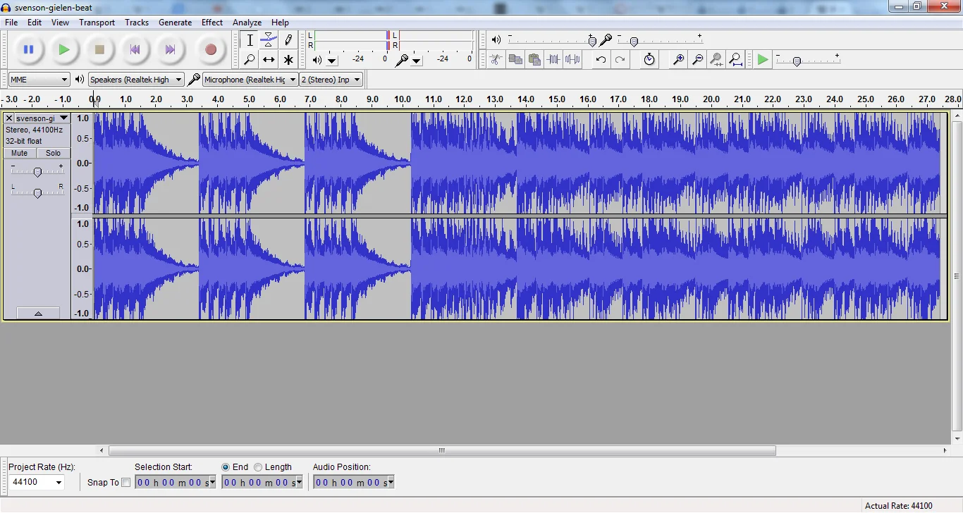Select the Draw tool

[x=288, y=40]
